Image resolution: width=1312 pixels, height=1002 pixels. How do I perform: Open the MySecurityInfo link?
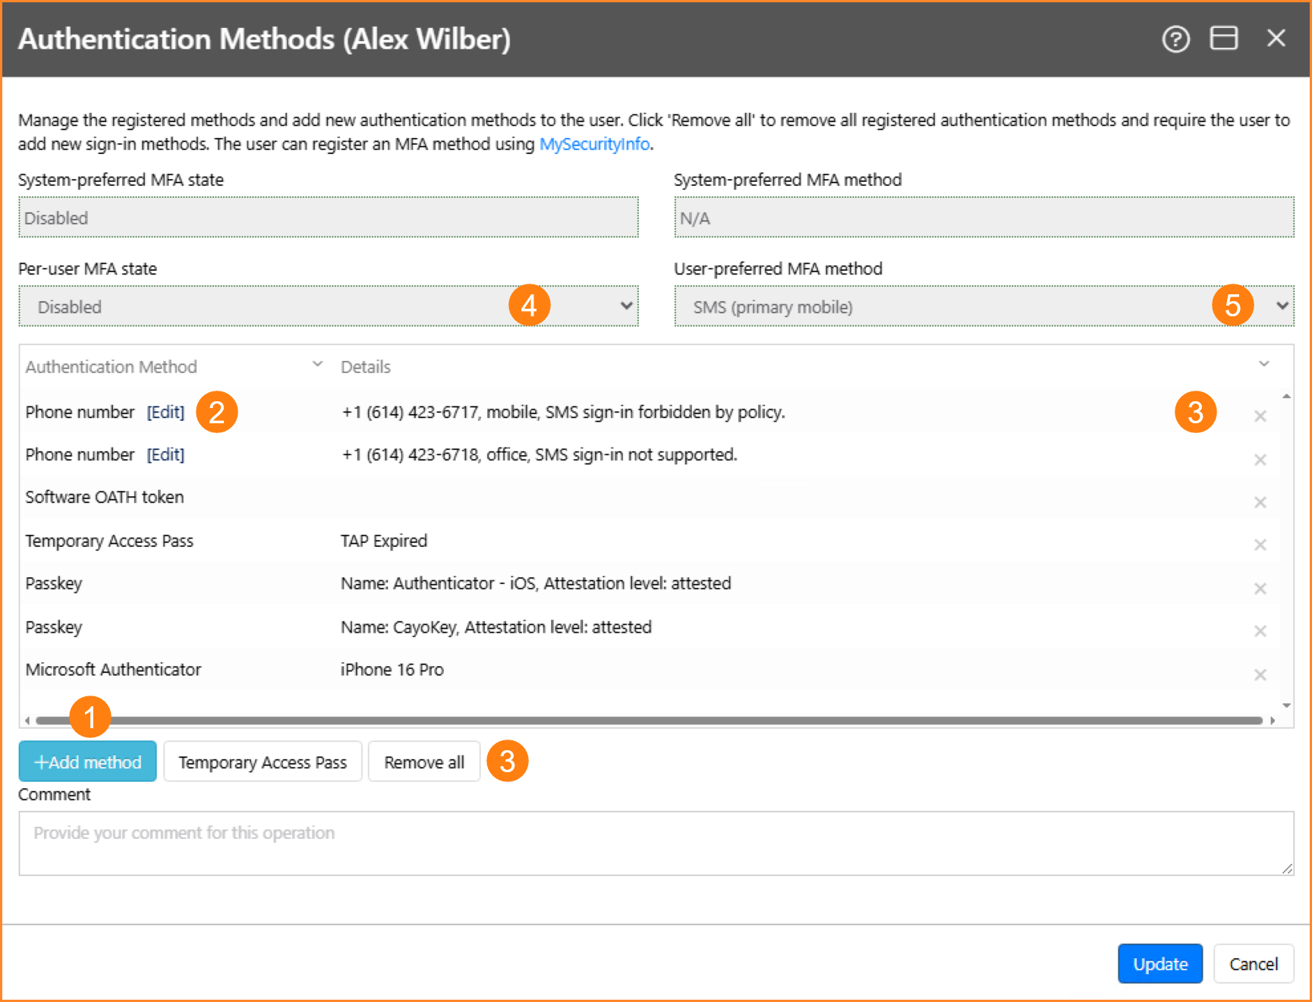tap(594, 144)
